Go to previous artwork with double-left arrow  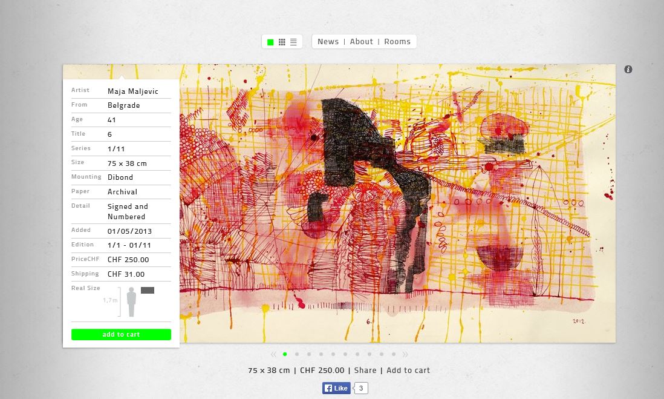tap(273, 354)
